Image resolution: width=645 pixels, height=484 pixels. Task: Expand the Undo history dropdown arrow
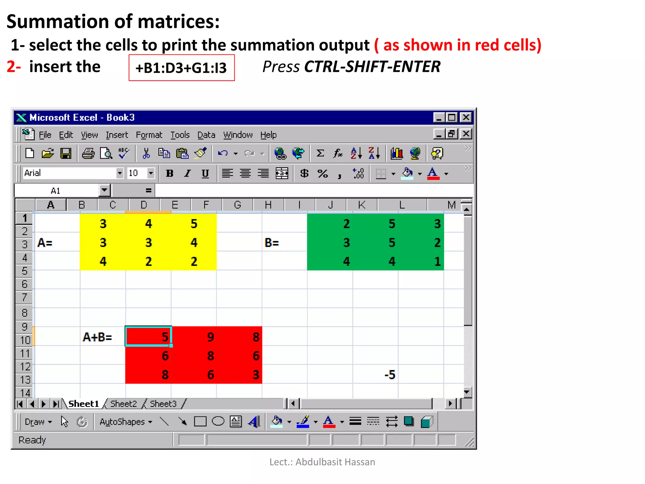coord(236,154)
